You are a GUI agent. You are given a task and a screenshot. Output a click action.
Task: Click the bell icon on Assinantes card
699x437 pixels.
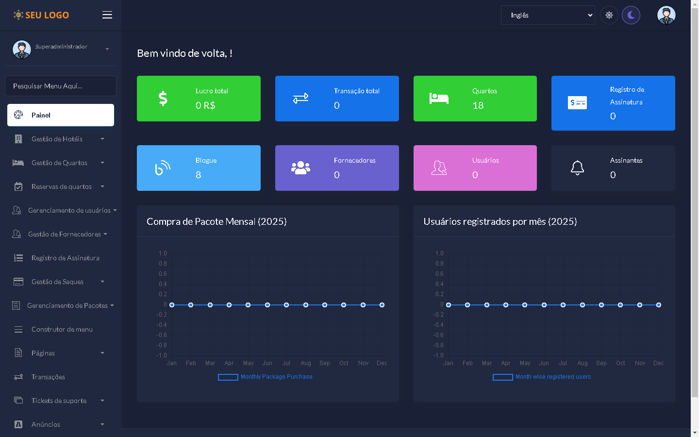pyautogui.click(x=577, y=168)
